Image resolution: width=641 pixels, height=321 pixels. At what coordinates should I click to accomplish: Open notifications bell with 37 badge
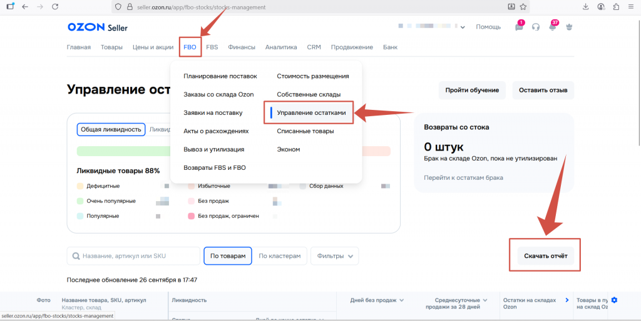pyautogui.click(x=552, y=27)
